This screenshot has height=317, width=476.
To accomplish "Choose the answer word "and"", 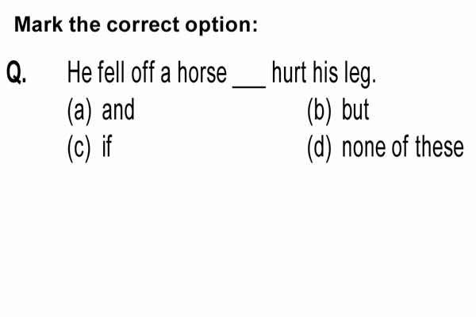I will 118,110.
